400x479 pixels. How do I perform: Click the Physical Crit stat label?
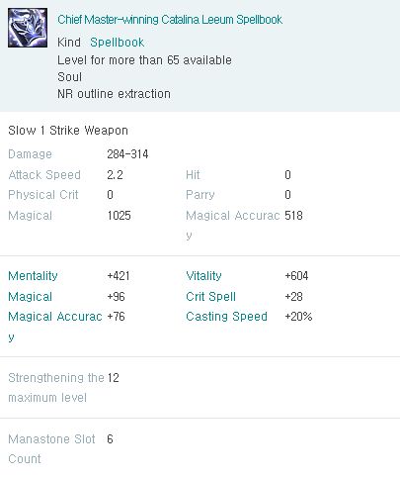click(43, 195)
